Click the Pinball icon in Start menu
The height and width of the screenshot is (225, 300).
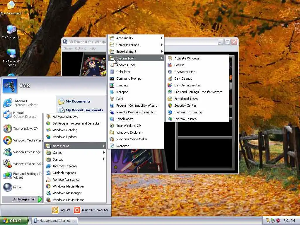click(7, 187)
